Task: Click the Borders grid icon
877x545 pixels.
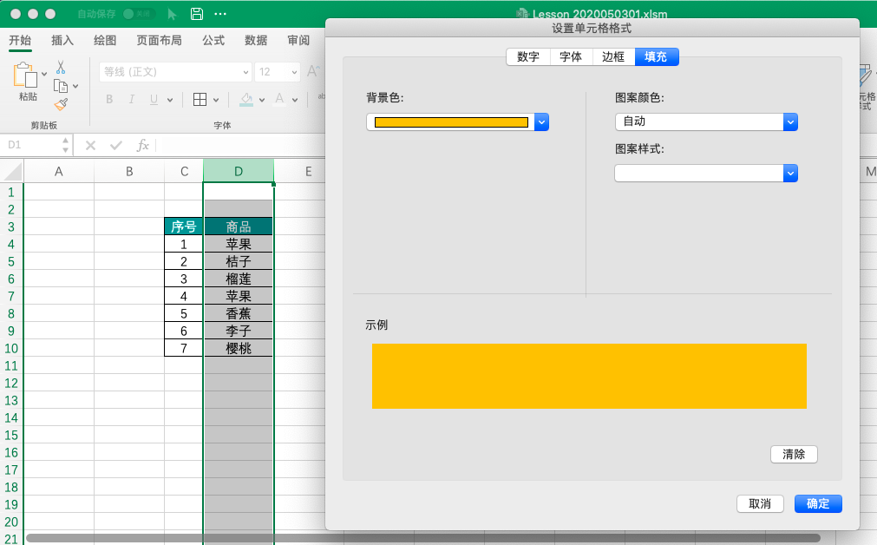Action: [x=200, y=99]
